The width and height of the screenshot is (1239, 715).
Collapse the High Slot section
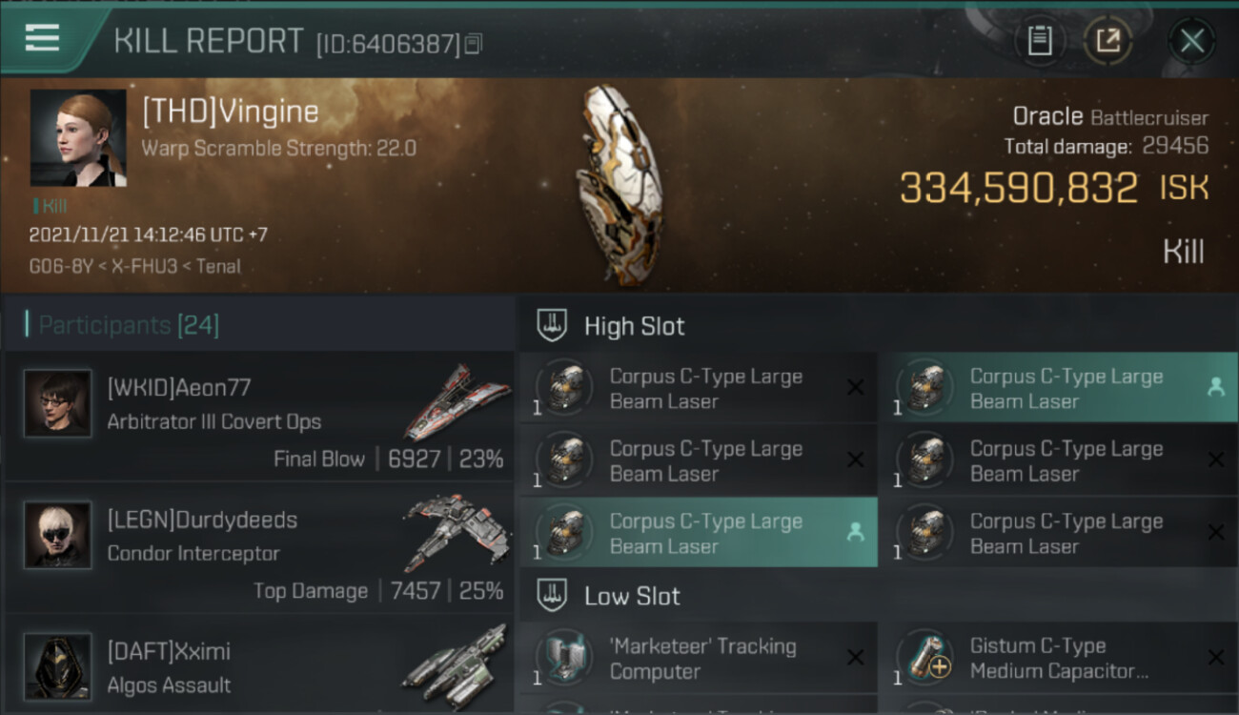(877, 326)
